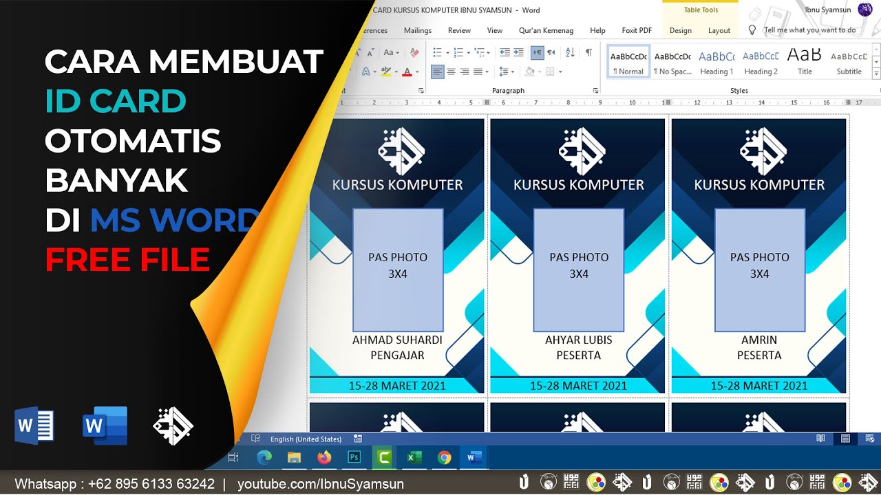Screen dimensions: 881x495
Task: Click the Task View taskbar icon
Action: (233, 457)
